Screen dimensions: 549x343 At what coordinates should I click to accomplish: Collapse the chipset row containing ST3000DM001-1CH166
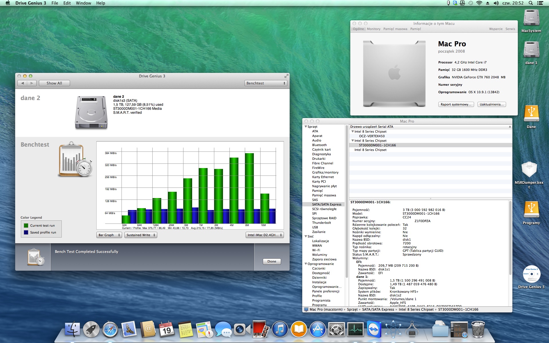(353, 141)
